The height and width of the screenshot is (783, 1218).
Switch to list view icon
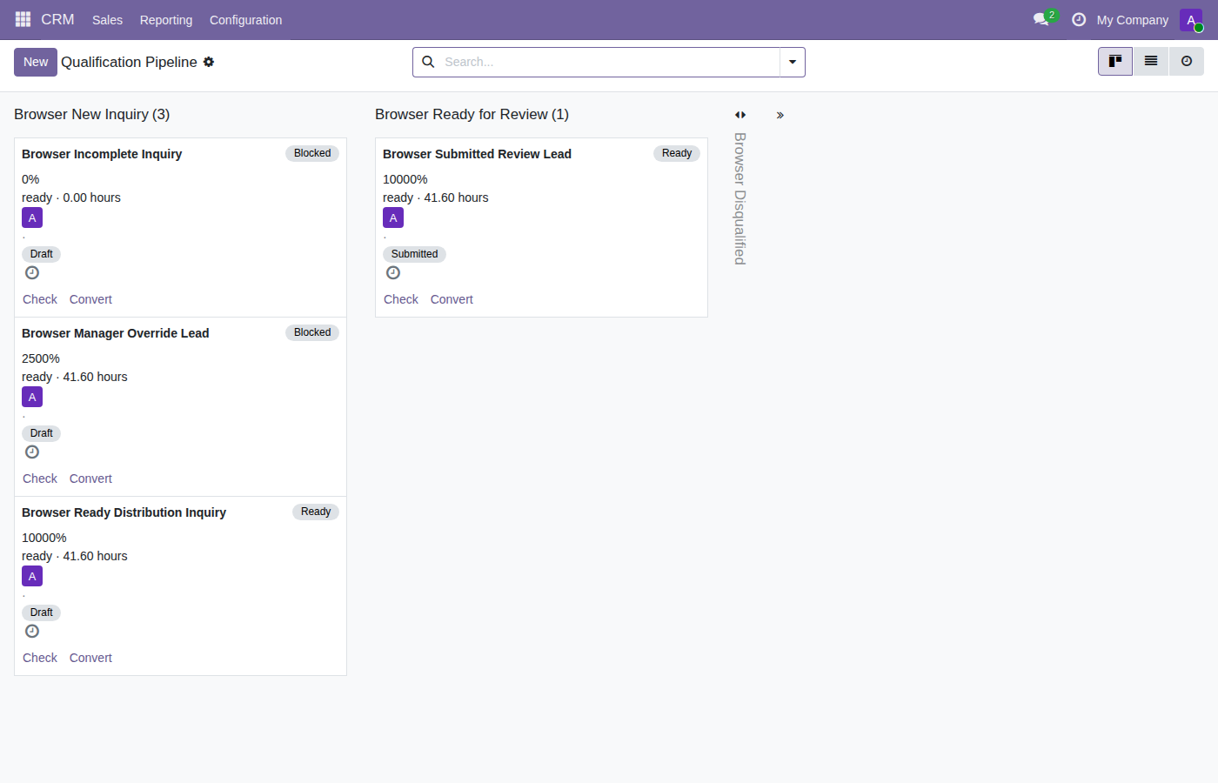tap(1151, 61)
